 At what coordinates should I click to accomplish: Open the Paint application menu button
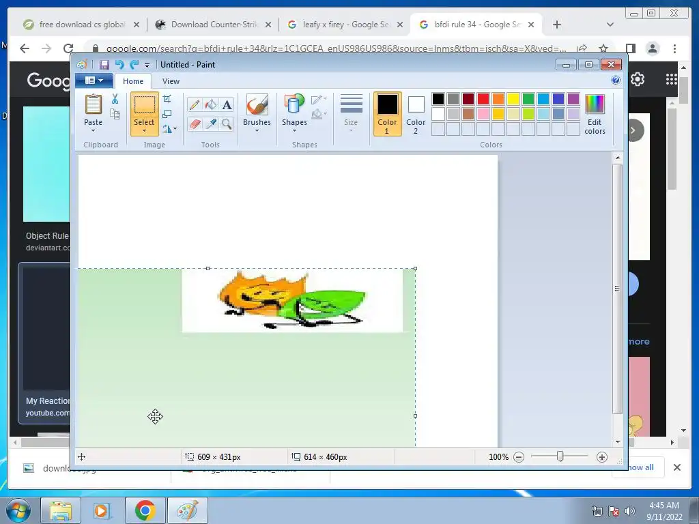[x=94, y=81]
